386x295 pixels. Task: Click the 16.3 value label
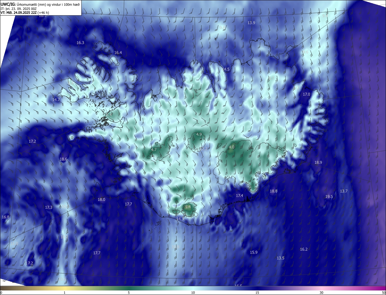point(80,43)
